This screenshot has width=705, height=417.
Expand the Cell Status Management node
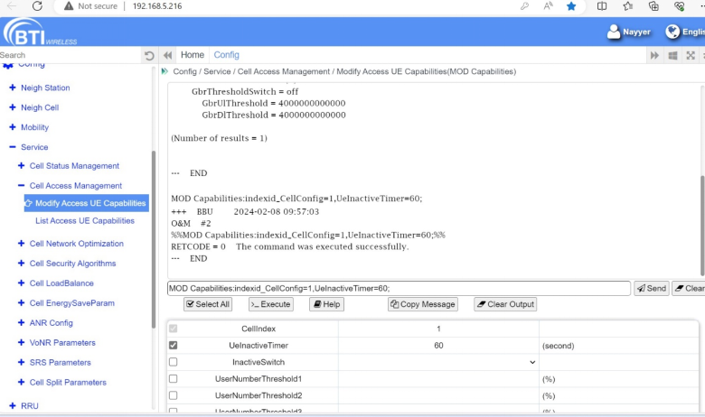(22, 166)
